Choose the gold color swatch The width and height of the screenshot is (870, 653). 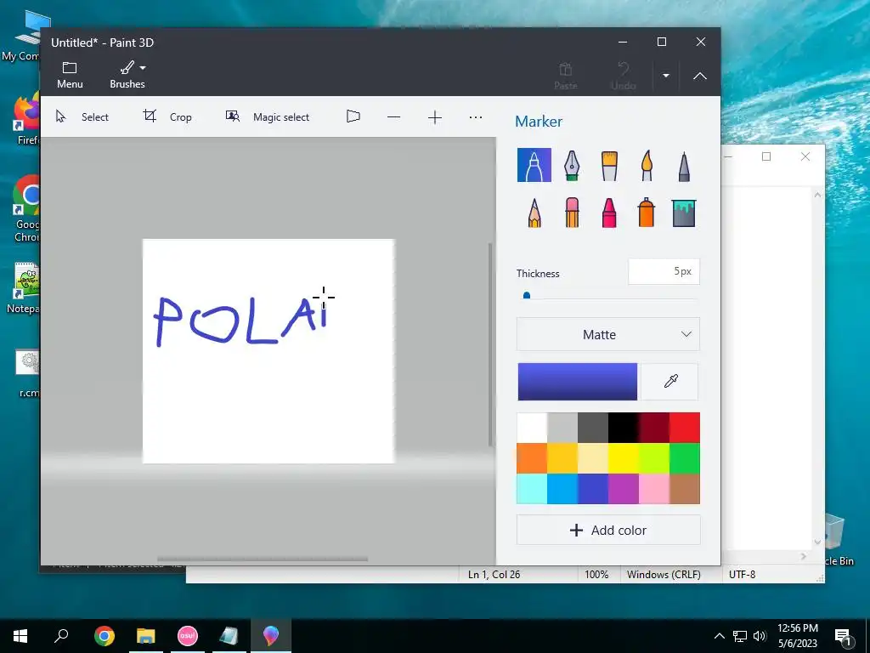point(562,458)
